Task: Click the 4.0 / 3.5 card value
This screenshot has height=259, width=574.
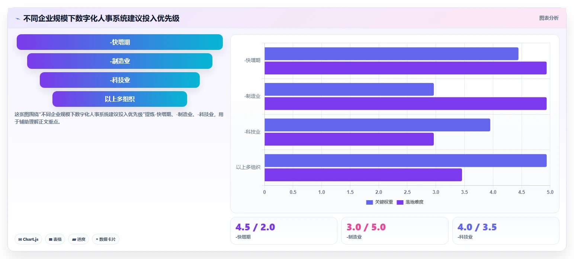Action: pos(477,227)
